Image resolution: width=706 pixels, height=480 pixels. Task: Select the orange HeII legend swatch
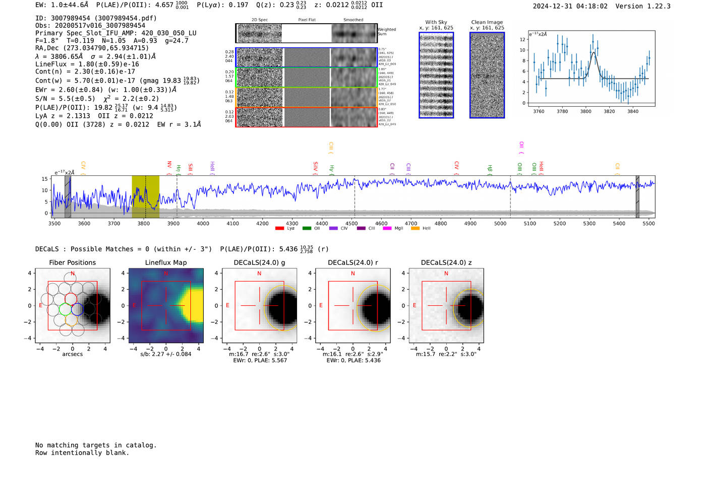click(415, 229)
